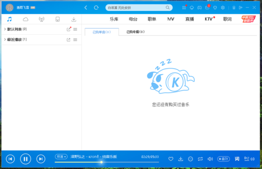Open the 电台 radio section
Viewport: 262px width, 169px height.
[133, 19]
